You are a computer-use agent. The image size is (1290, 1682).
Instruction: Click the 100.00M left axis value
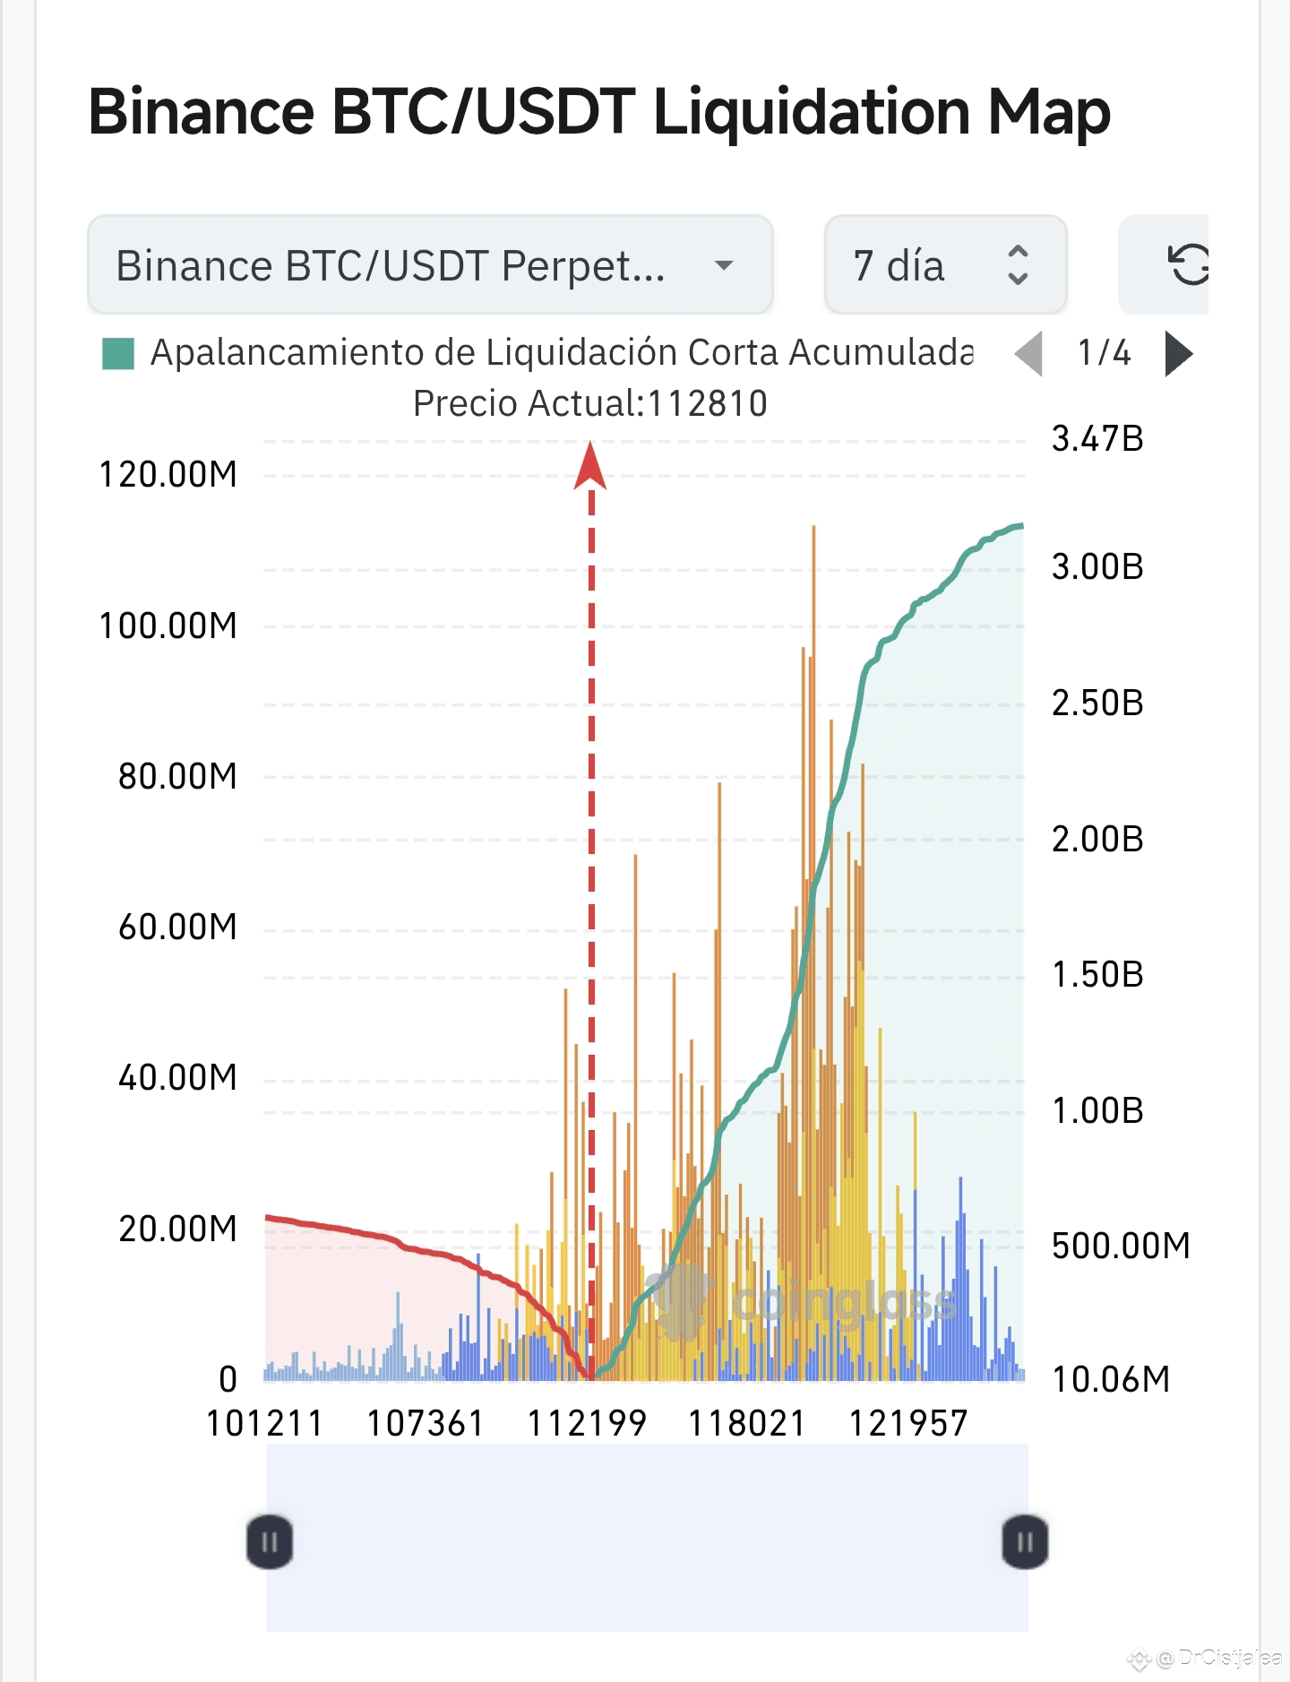(x=168, y=626)
